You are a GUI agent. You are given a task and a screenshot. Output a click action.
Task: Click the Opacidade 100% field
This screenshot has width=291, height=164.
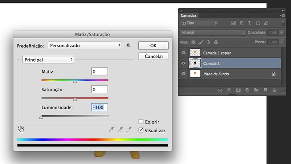[x=273, y=33]
